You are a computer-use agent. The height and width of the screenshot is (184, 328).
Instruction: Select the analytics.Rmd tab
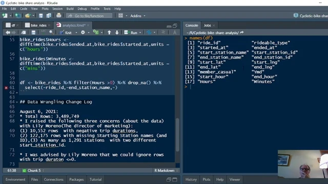tap(71, 25)
